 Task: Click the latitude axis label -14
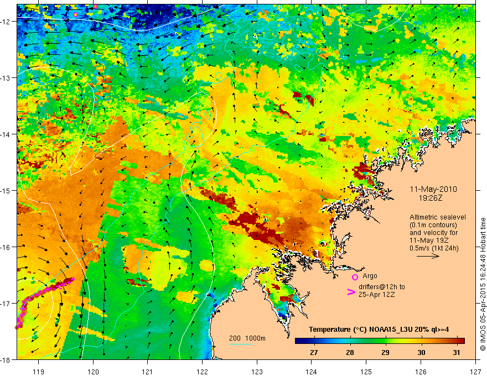[x=6, y=134]
